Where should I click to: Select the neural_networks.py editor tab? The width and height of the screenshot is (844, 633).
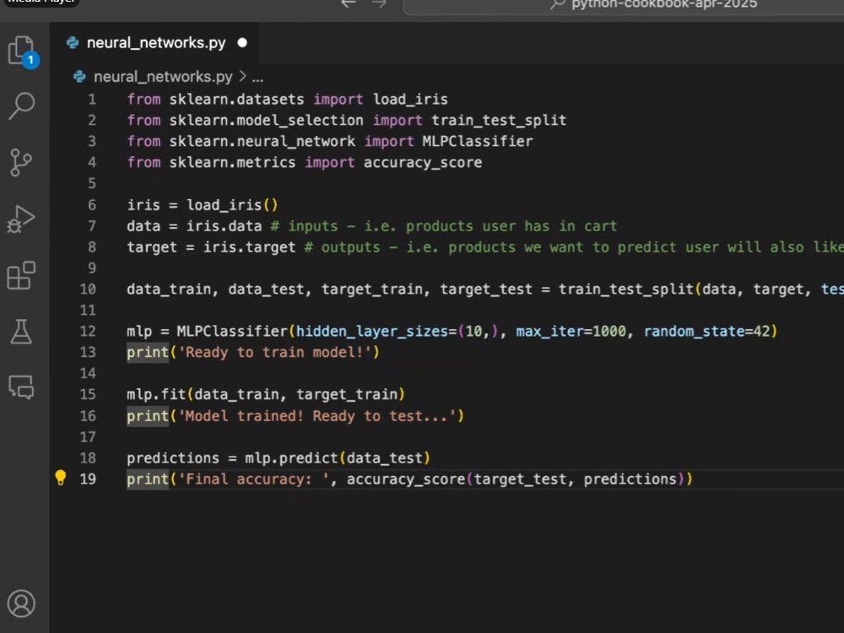pos(155,42)
